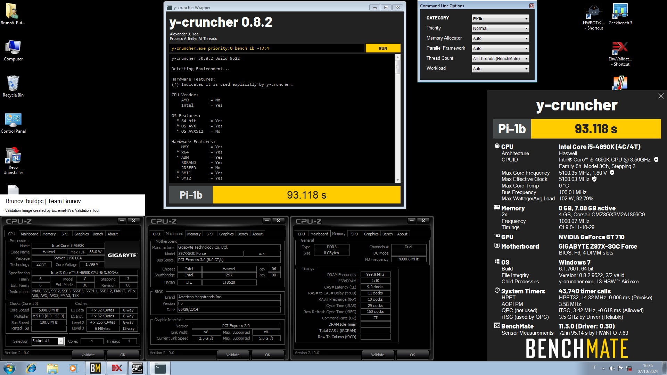
Task: Open the Recycle Bin icon
Action: 13,86
